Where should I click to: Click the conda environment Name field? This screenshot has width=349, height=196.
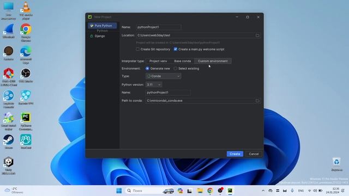click(168, 93)
